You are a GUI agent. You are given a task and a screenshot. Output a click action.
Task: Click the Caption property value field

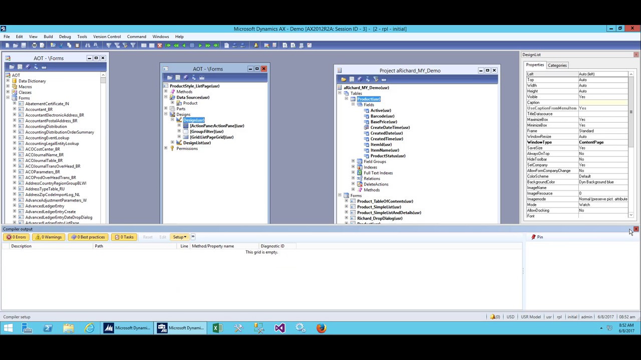(603, 102)
